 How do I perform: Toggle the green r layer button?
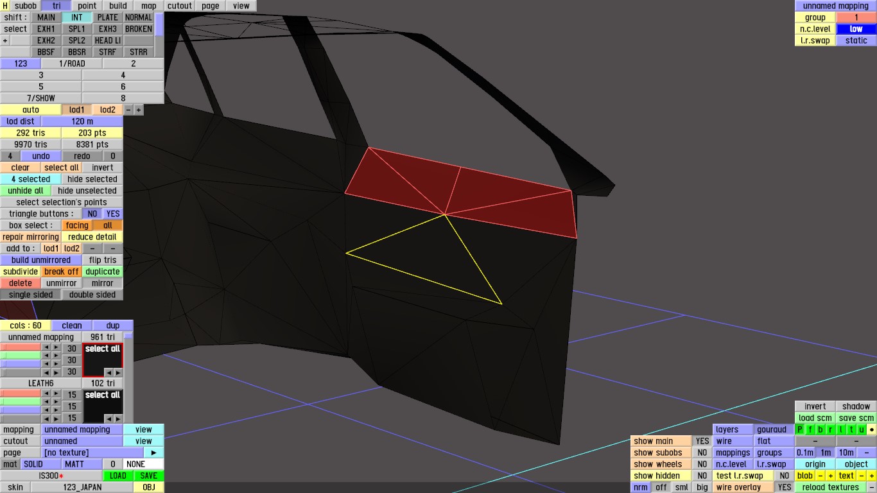tap(831, 429)
